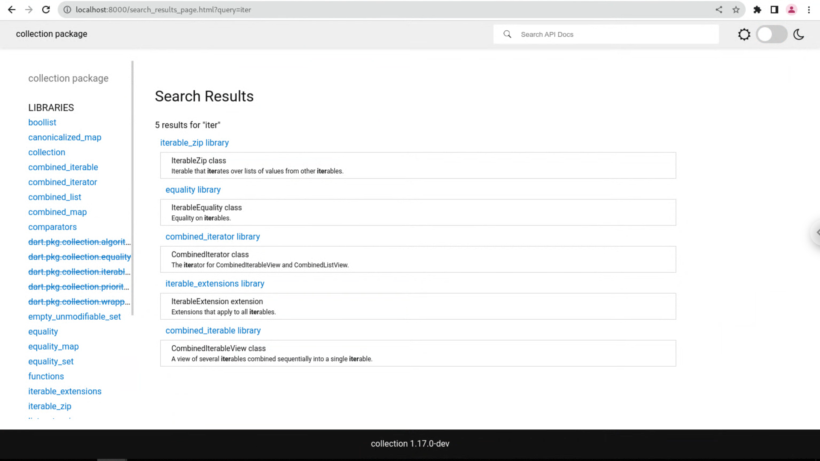Click the share icon next to the bookmark star

tap(719, 9)
